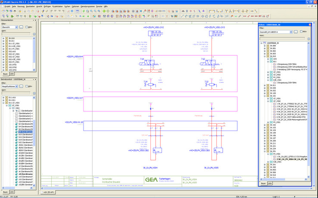Switch to Liste tab in Seiten panel
Screen dimensions: 318x198
coord(270,183)
